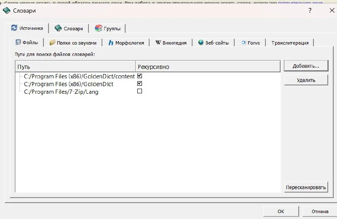Switch to the Транслитерация tab
Image resolution: width=337 pixels, height=219 pixels.
[290, 42]
